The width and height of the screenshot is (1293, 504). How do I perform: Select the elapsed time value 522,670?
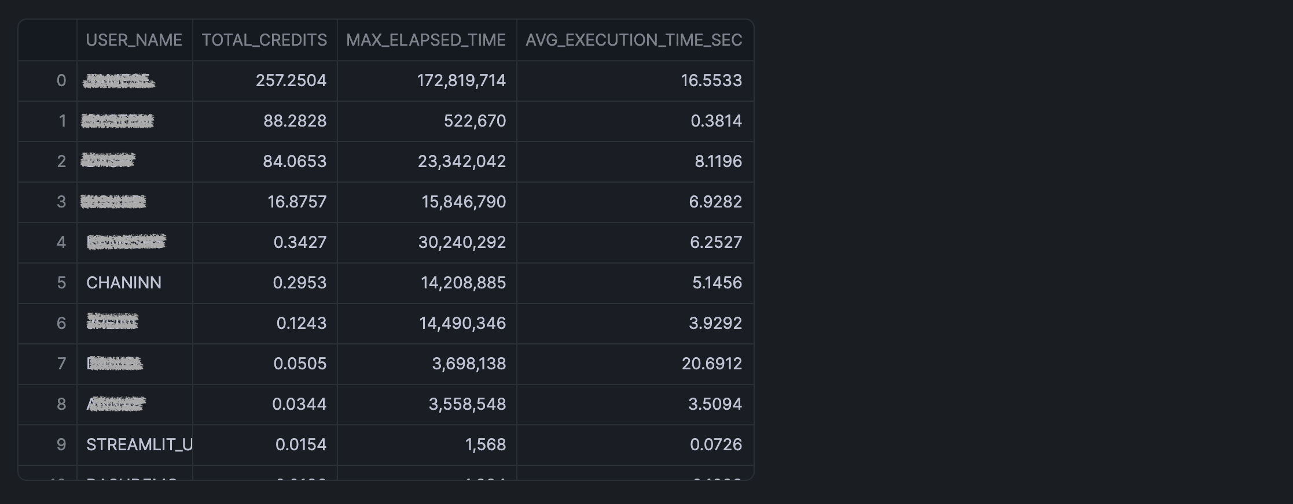click(x=475, y=121)
